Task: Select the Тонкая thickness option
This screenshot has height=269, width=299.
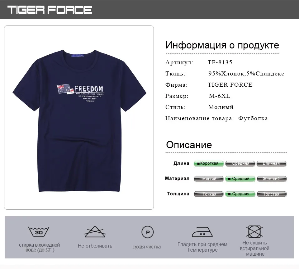Action: click(209, 194)
